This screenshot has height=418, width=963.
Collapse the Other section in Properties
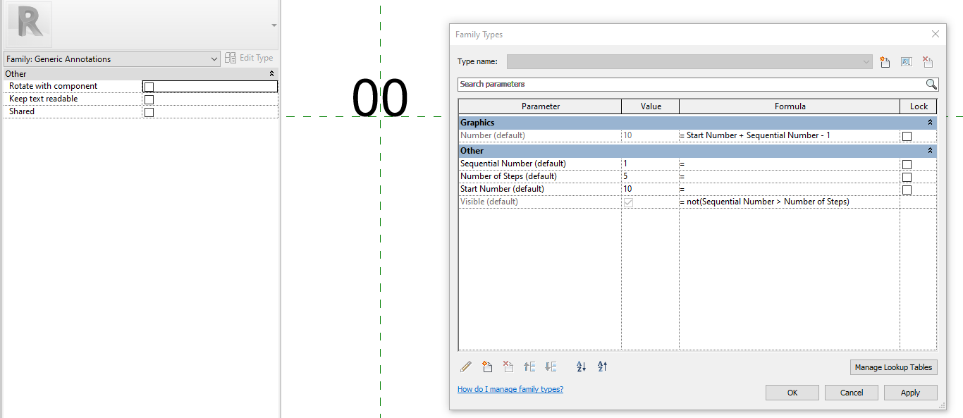[271, 74]
